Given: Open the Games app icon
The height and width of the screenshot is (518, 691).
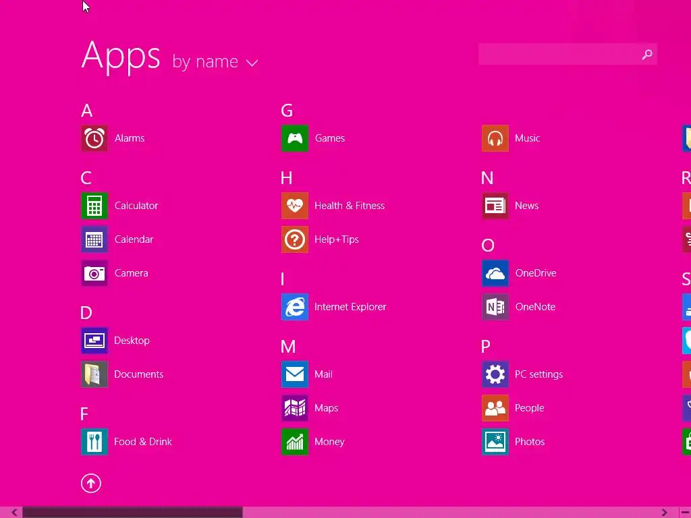Looking at the screenshot, I should 295,138.
